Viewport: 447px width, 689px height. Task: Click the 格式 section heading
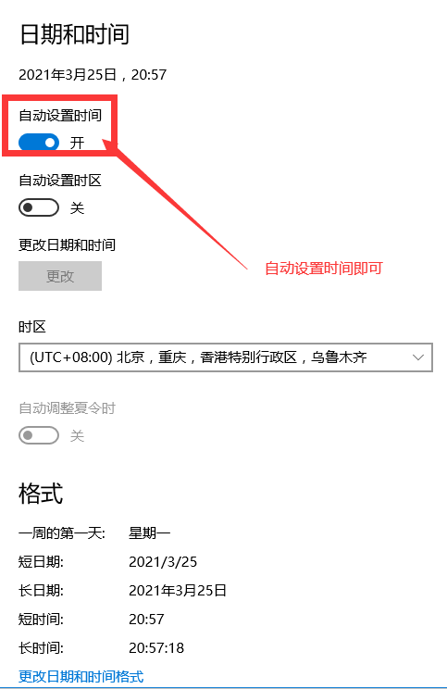click(41, 494)
